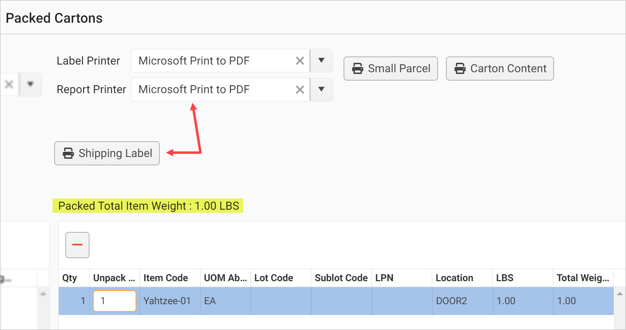The height and width of the screenshot is (330, 626).
Task: Click the Qty column header
Action: point(70,278)
